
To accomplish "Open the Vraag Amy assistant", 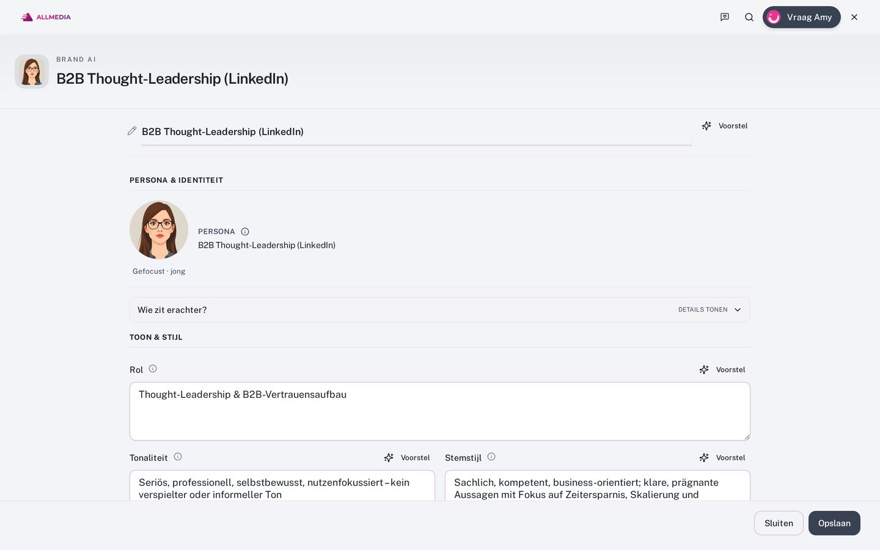I will [x=802, y=17].
